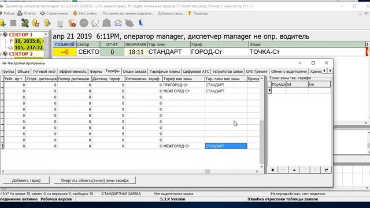Click 'Поставить на линию водителя...' menu item
This screenshot has height=208, width=370.
[128, 13]
